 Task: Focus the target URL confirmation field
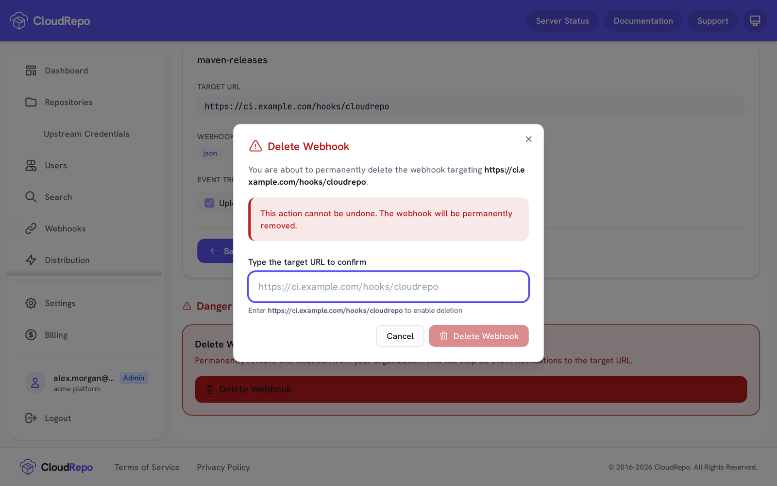click(388, 287)
